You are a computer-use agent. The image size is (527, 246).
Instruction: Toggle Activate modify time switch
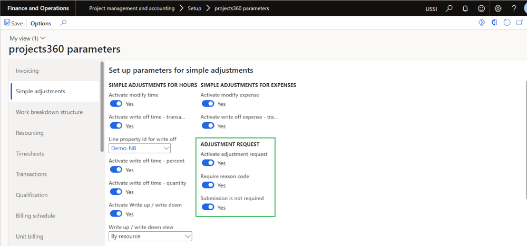116,104
